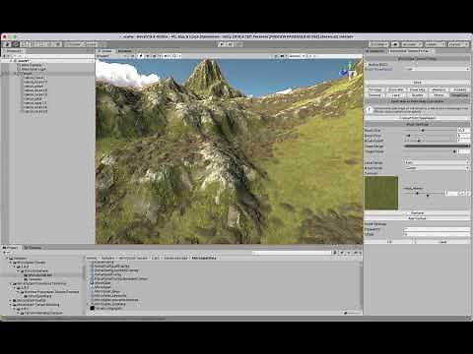The height and width of the screenshot is (354, 473).
Task: Select the Move tool in Unity toolbar
Action: click(x=16, y=44)
